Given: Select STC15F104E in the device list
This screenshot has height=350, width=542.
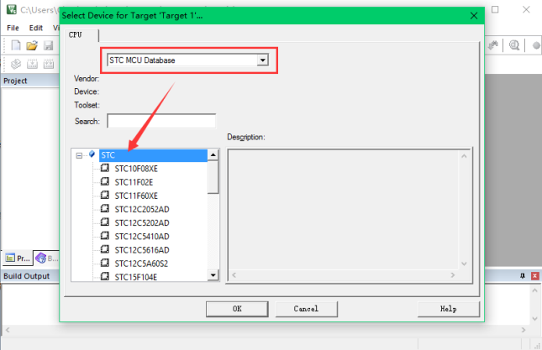Looking at the screenshot, I should coord(136,277).
